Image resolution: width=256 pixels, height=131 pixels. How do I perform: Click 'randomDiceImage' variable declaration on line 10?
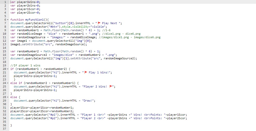click(29, 34)
